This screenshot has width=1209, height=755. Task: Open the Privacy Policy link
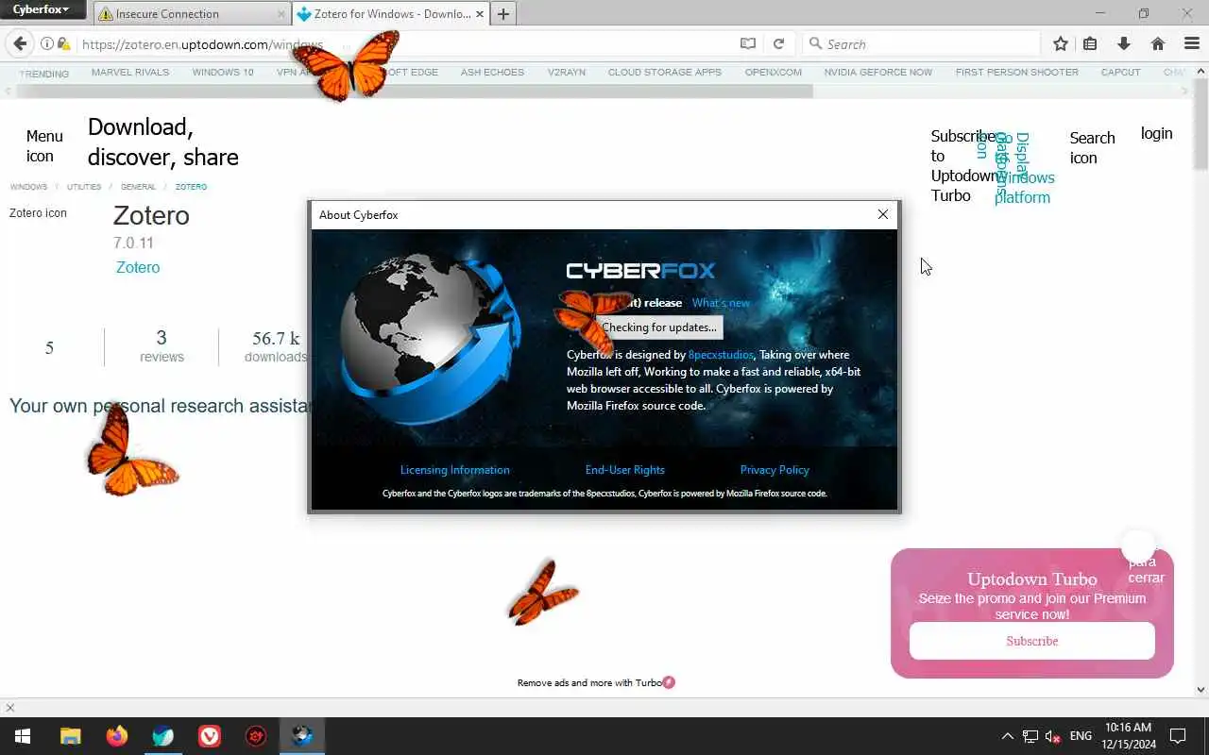pyautogui.click(x=775, y=470)
